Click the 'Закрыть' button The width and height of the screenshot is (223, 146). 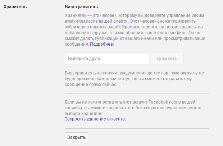tap(76, 137)
